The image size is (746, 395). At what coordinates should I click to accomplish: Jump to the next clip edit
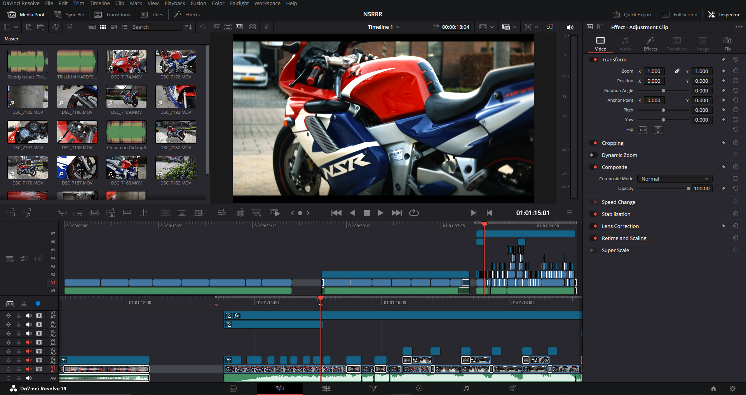tap(397, 213)
